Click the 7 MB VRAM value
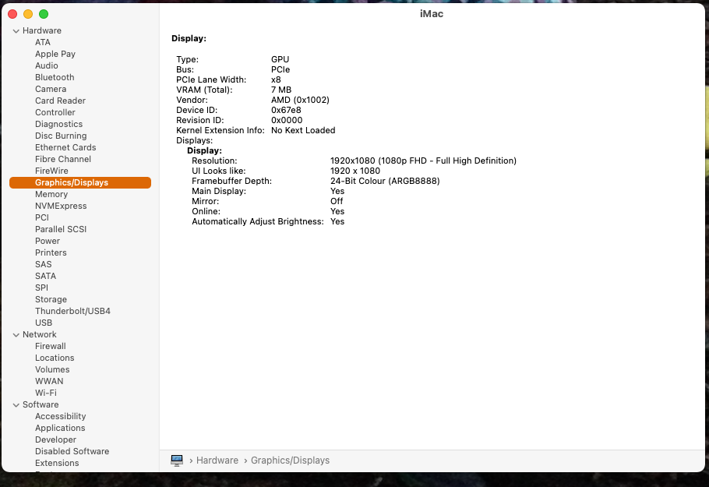The image size is (709, 487). click(280, 90)
